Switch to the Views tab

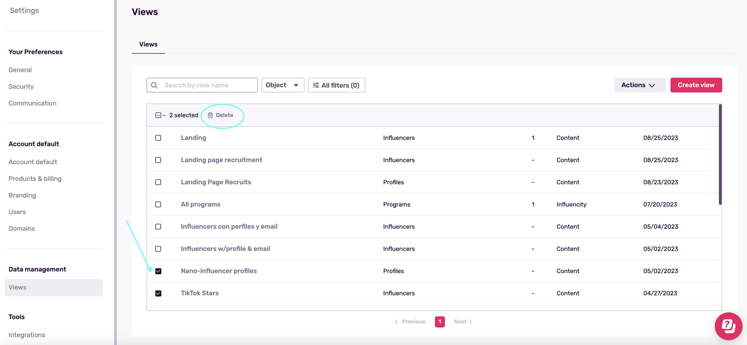click(x=148, y=44)
